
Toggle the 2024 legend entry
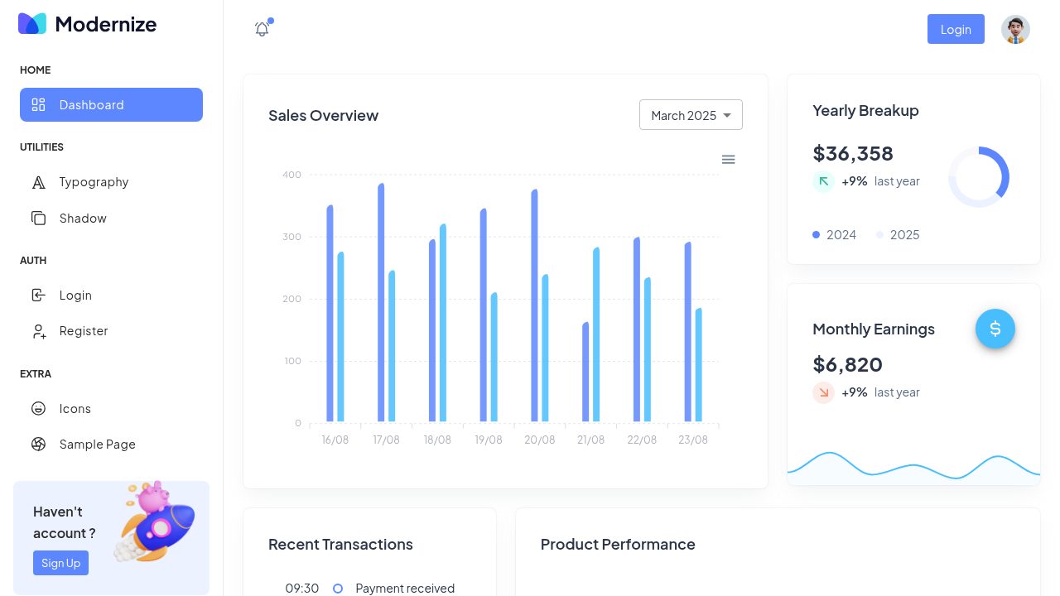[835, 235]
